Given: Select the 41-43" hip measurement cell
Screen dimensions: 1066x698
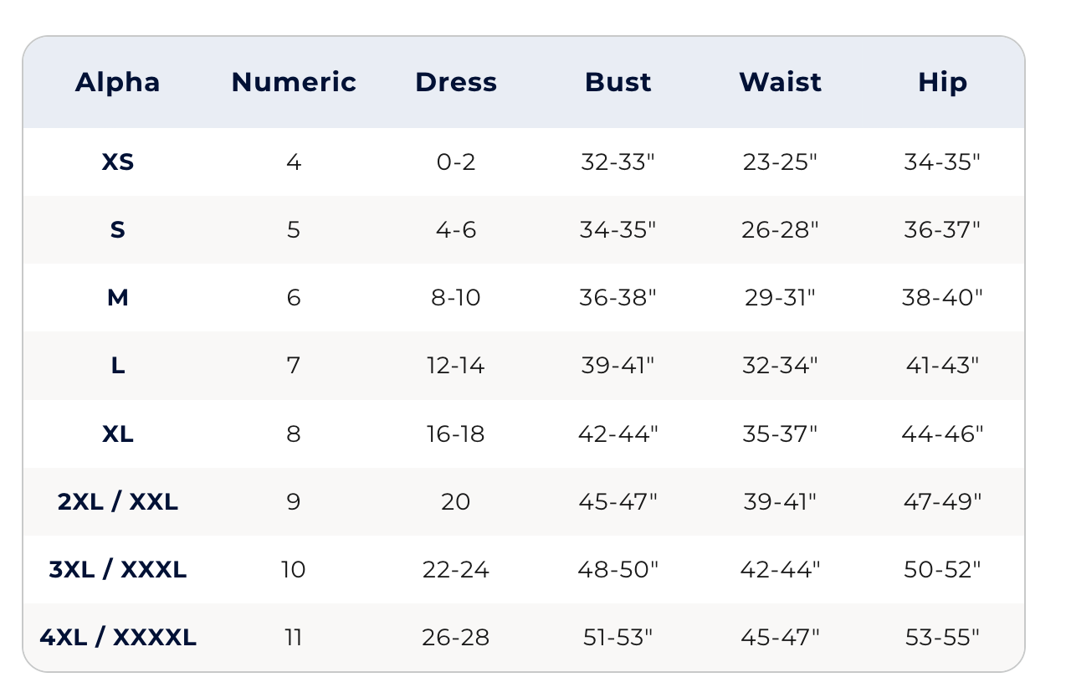Looking at the screenshot, I should click(942, 366).
